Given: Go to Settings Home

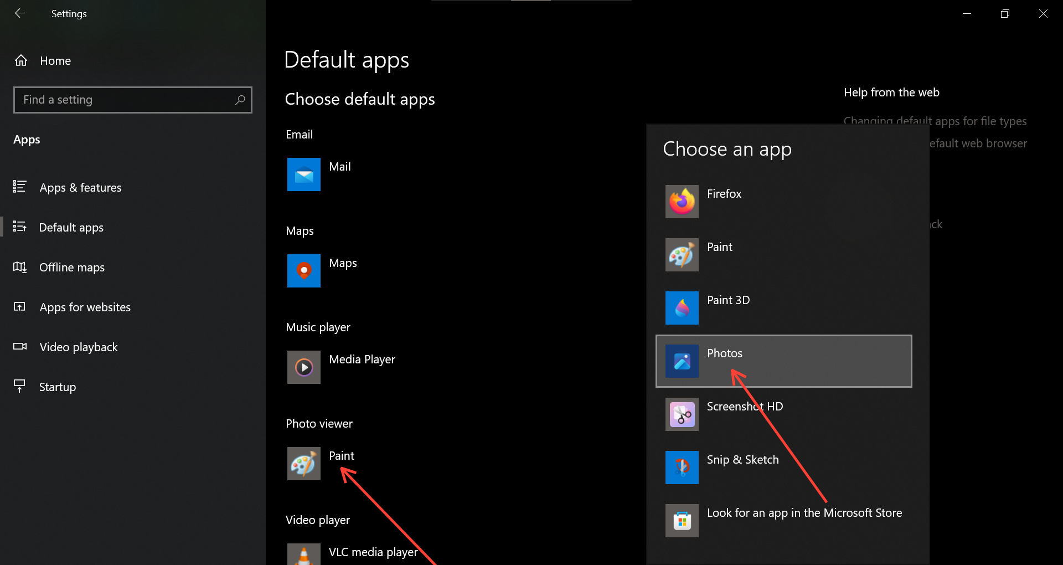Looking at the screenshot, I should 133,60.
